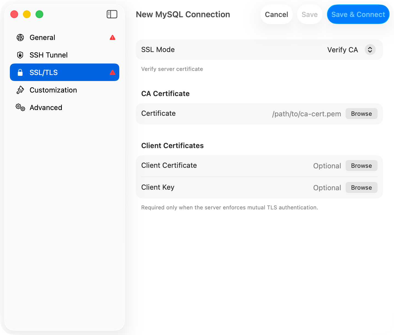Minimize the window with yellow button

click(27, 14)
